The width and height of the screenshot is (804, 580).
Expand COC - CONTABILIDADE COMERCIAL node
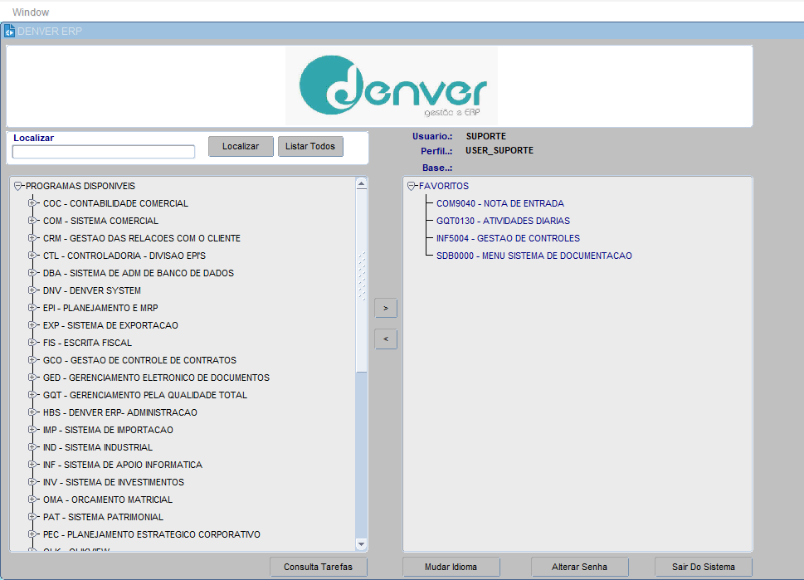pos(32,203)
